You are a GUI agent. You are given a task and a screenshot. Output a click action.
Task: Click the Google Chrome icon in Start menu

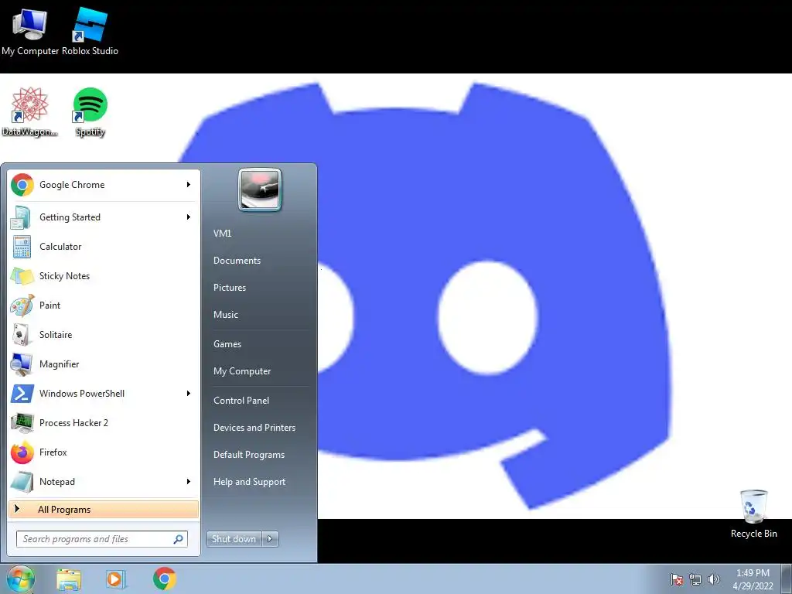[22, 185]
